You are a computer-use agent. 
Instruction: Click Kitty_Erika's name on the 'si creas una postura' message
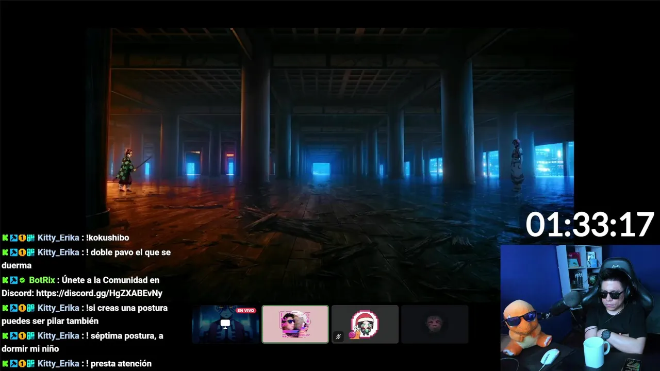[58, 308]
